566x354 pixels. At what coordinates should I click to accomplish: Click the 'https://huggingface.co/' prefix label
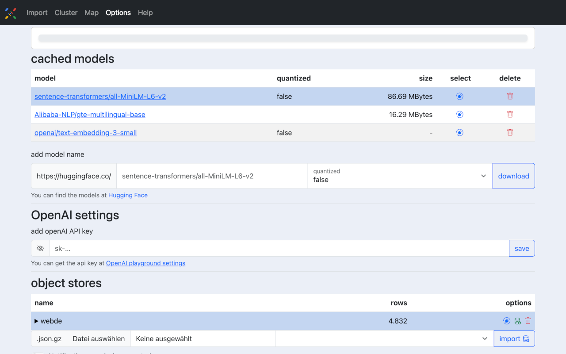(74, 176)
